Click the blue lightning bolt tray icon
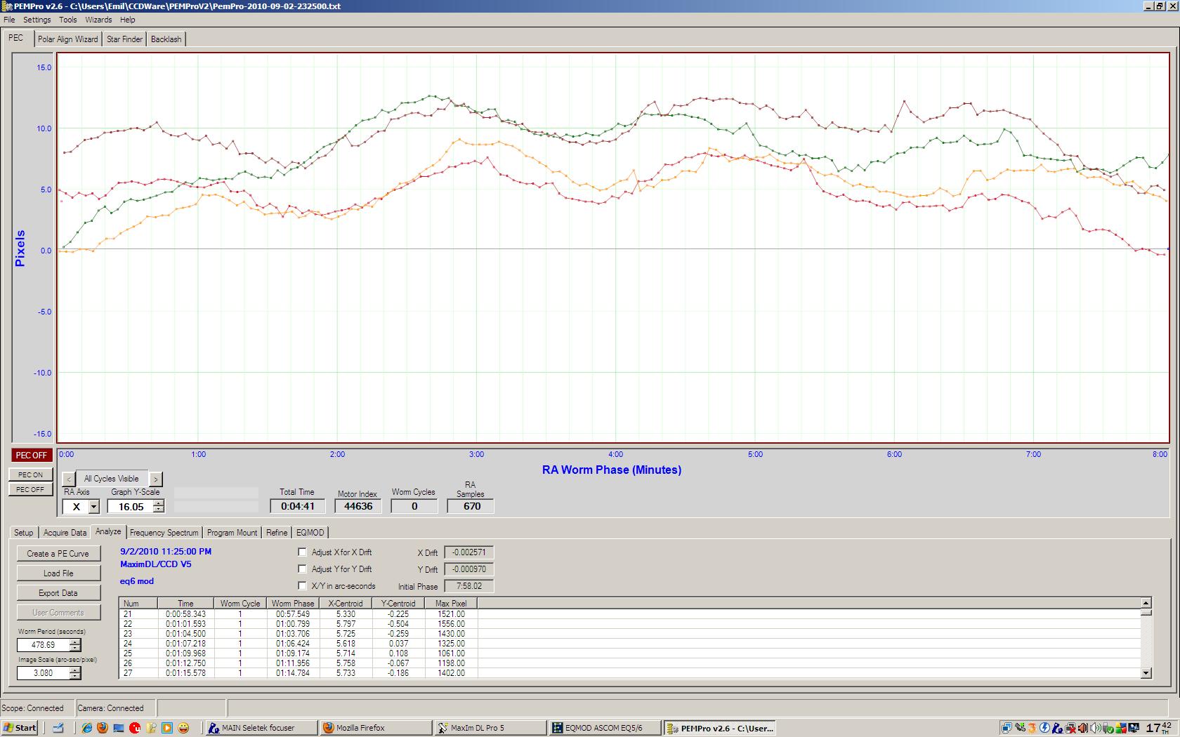This screenshot has width=1180, height=737. 1045,728
